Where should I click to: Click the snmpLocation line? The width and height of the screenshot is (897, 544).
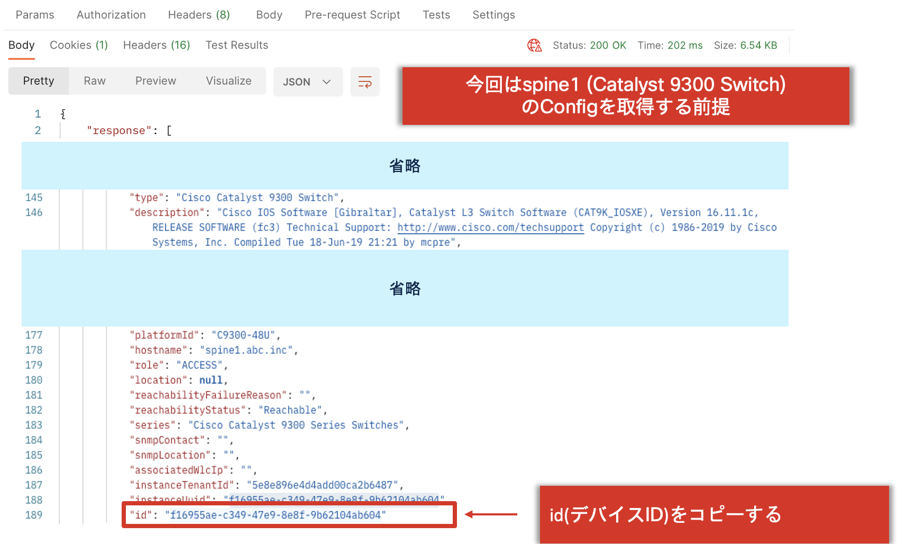pyautogui.click(x=185, y=455)
